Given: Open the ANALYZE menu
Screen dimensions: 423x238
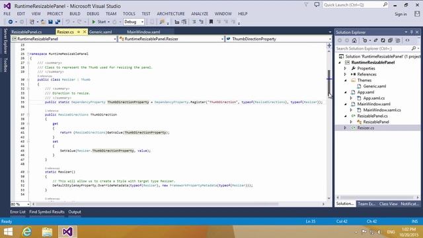Looking at the screenshot, I should click(200, 14).
